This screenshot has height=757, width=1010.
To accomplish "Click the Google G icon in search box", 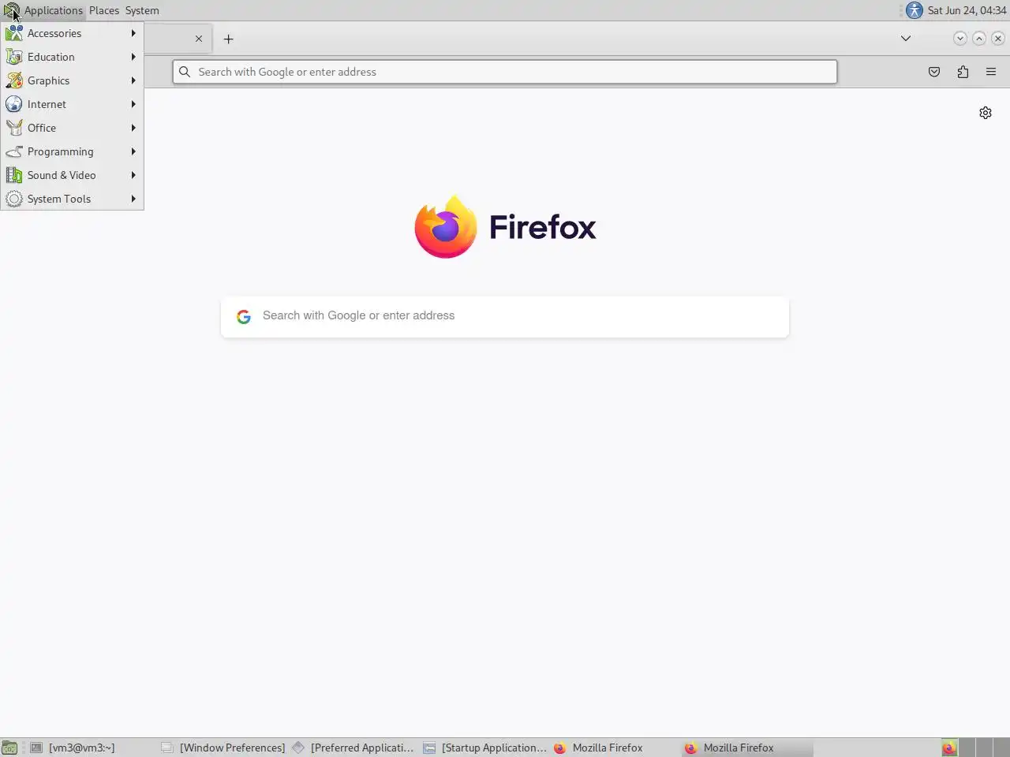I will click(244, 316).
